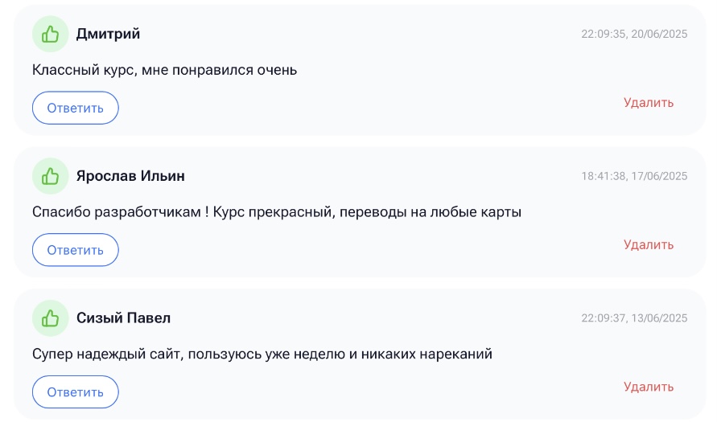Click thumbs-up icon beside Сизый Павел
The image size is (717, 422).
click(x=51, y=318)
